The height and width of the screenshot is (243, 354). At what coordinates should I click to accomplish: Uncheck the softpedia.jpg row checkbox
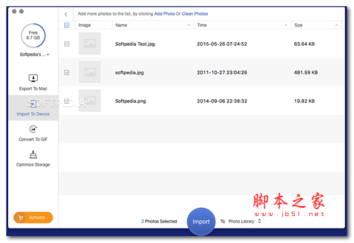[67, 72]
